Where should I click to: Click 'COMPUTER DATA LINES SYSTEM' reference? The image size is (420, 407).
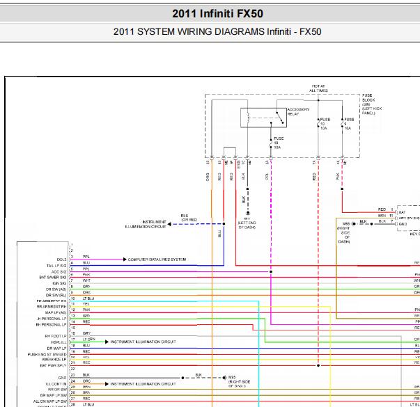point(157,260)
